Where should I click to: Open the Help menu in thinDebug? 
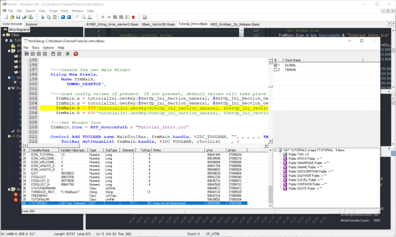point(61,48)
